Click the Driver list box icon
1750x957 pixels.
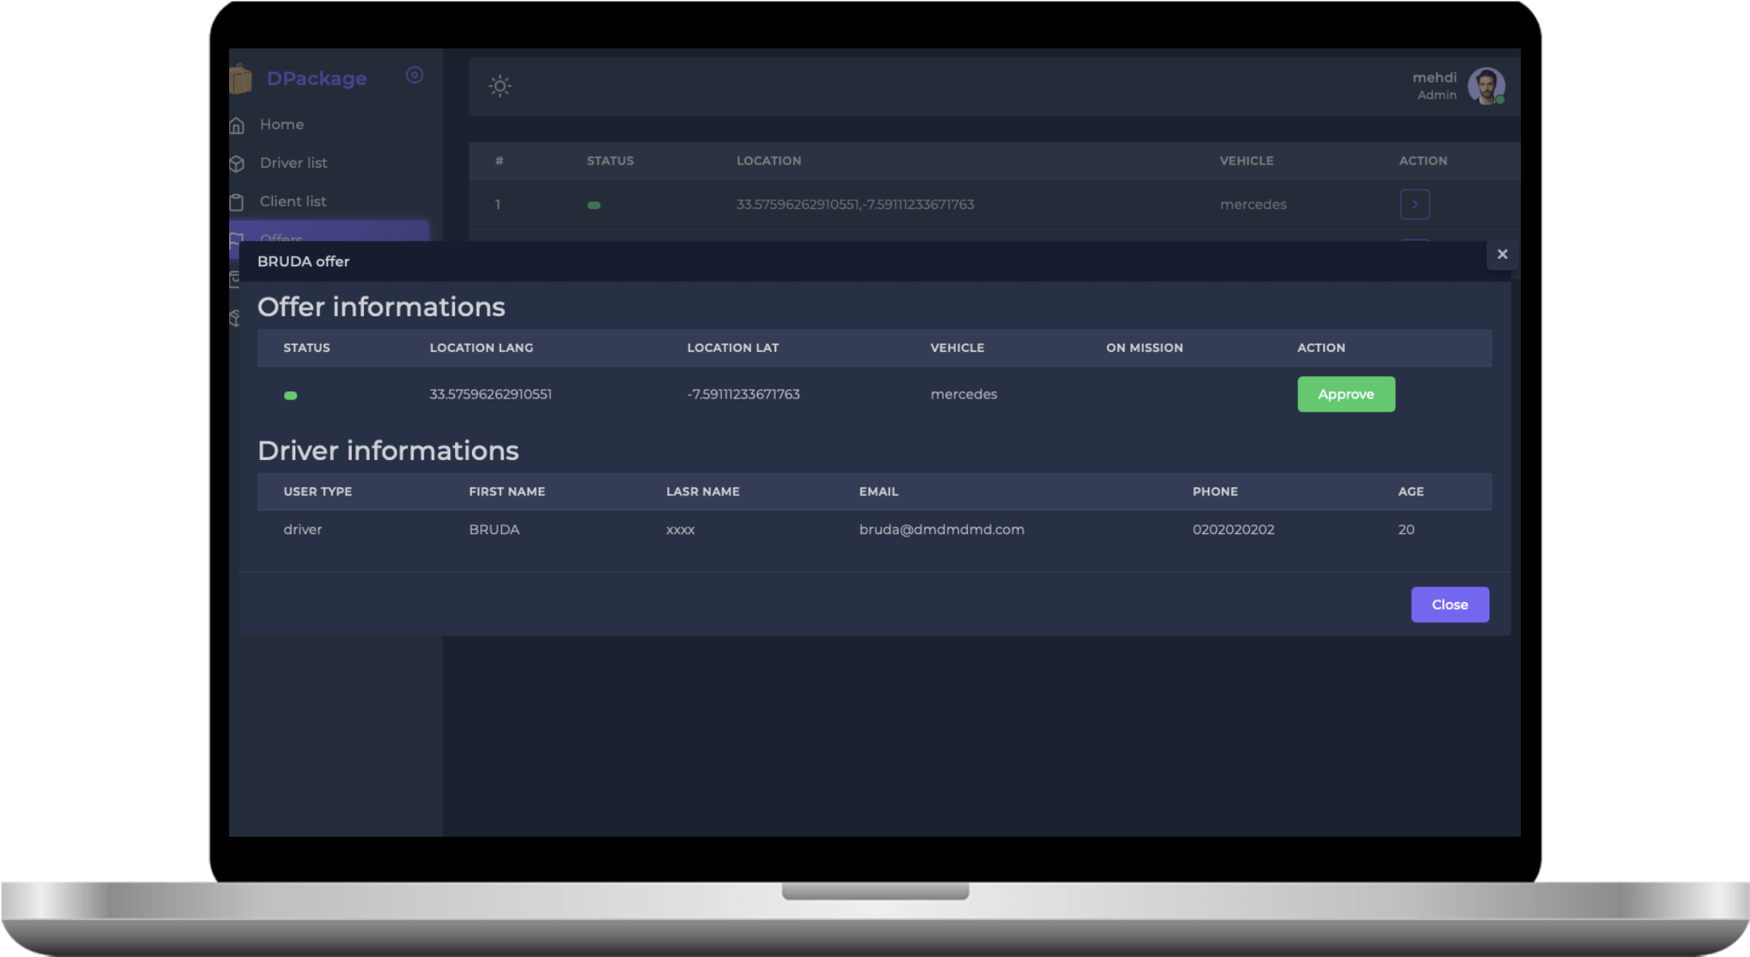pyautogui.click(x=237, y=164)
